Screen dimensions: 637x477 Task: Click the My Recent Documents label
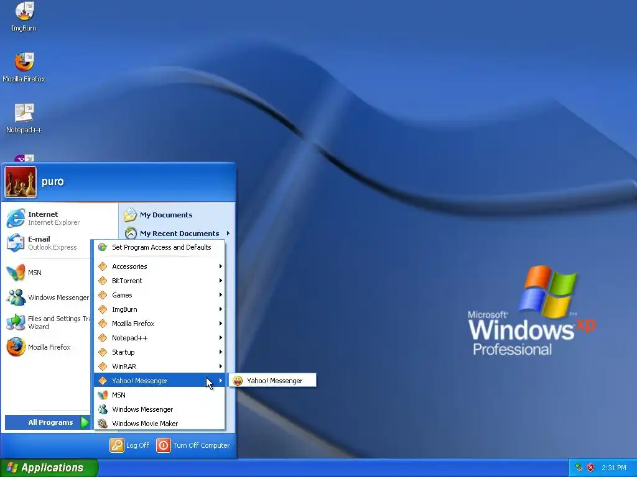tap(180, 234)
